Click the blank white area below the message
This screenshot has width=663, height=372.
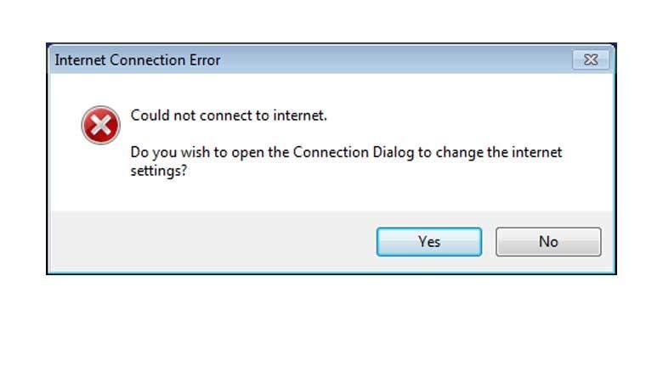coord(340,195)
